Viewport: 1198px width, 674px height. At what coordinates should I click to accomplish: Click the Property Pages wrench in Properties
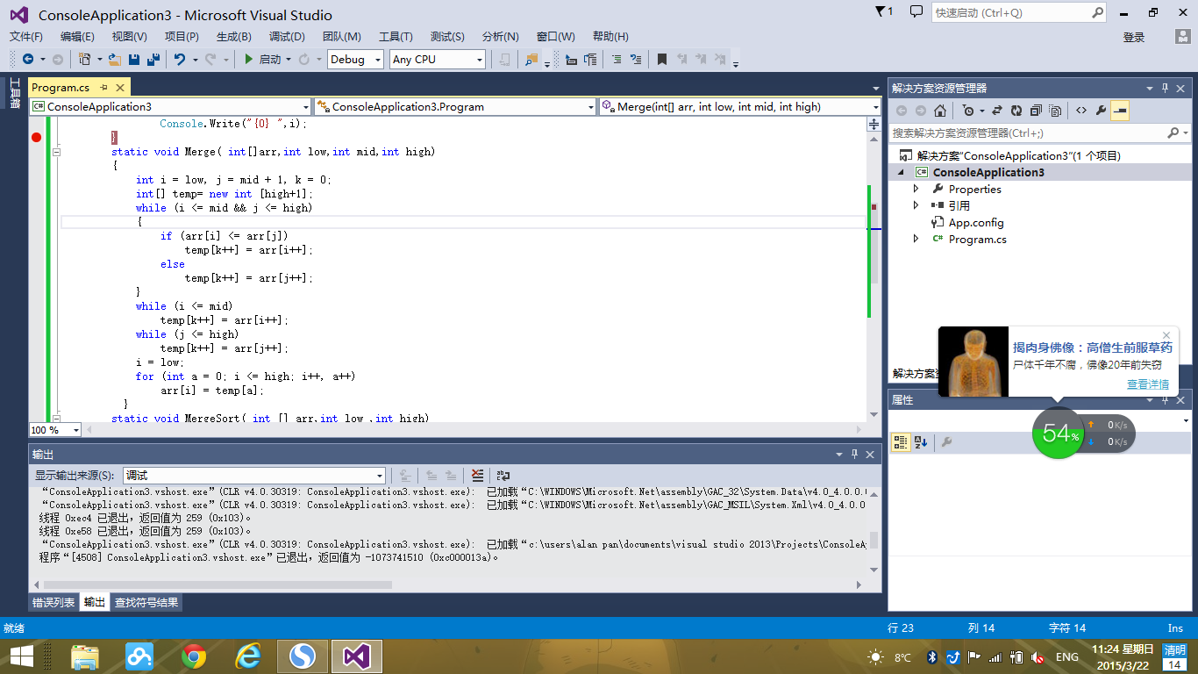[946, 442]
